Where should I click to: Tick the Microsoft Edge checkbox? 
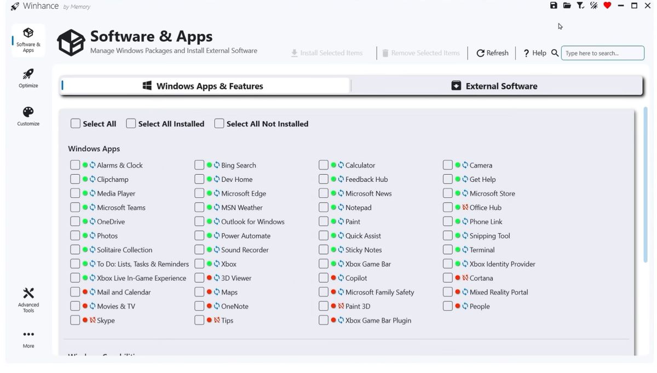click(199, 193)
